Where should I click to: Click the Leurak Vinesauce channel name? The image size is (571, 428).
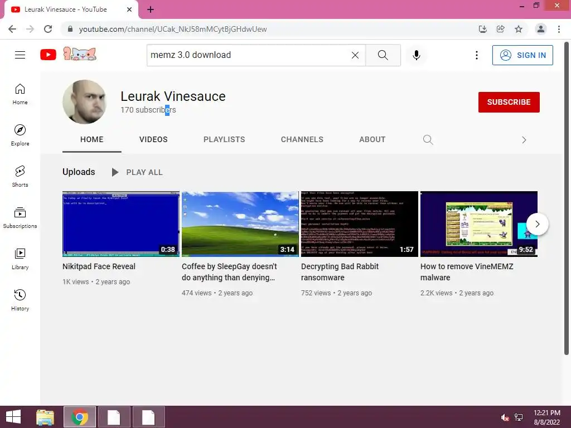[173, 96]
